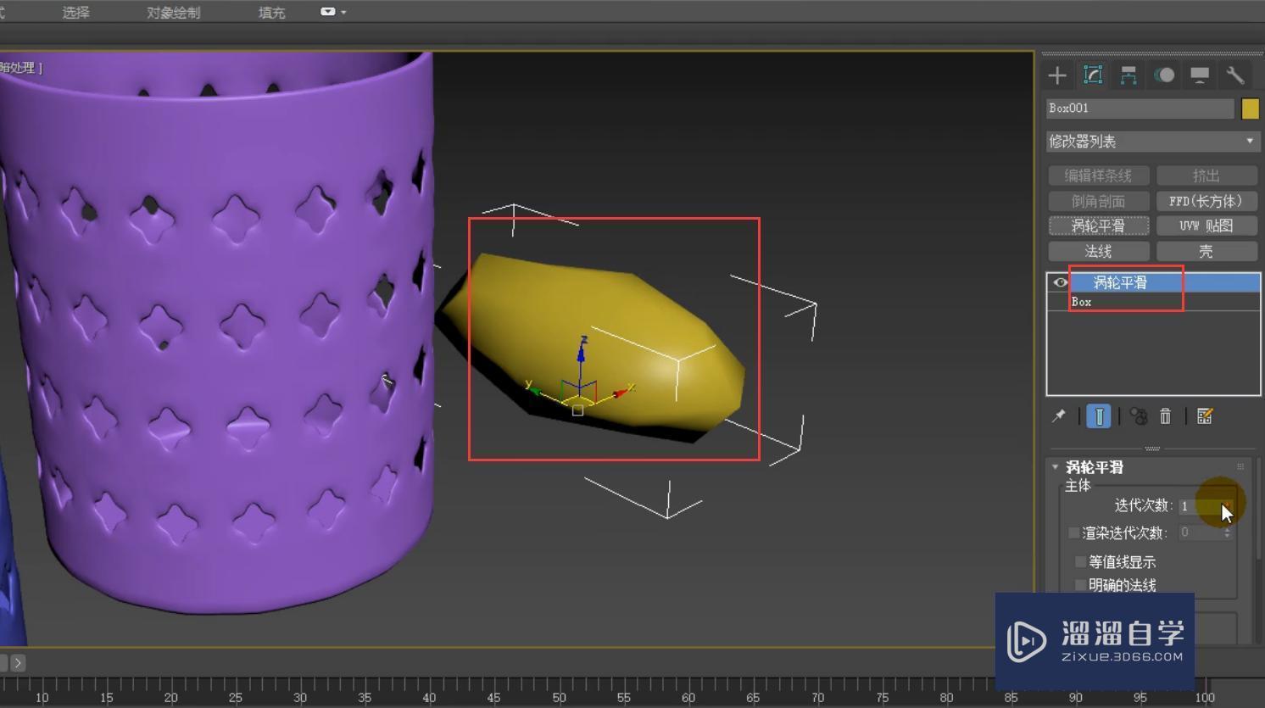Click the 倒角剖面 modifier button
Screen dimensions: 1265x708
tap(1099, 201)
